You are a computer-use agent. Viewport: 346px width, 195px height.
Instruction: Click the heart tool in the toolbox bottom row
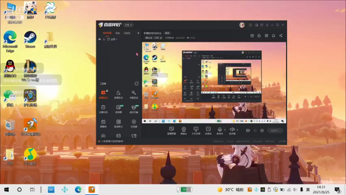(134, 136)
